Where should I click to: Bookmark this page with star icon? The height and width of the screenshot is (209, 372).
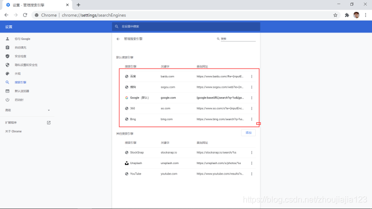point(335,15)
